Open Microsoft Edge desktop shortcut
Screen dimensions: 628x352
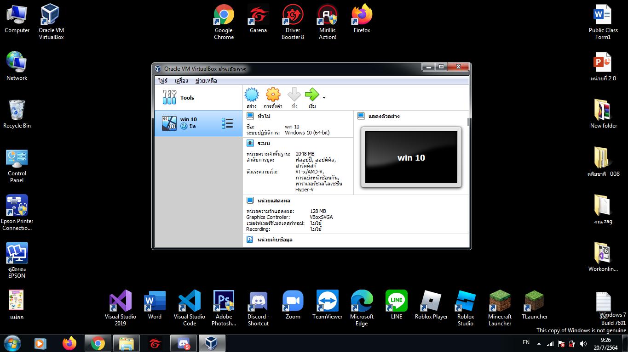pyautogui.click(x=362, y=308)
